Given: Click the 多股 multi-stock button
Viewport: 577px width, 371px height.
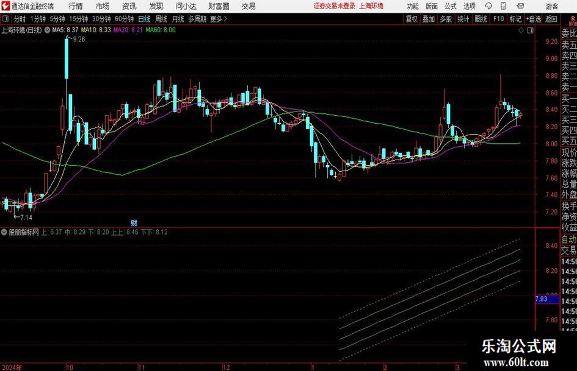Looking at the screenshot, I should click(x=446, y=19).
